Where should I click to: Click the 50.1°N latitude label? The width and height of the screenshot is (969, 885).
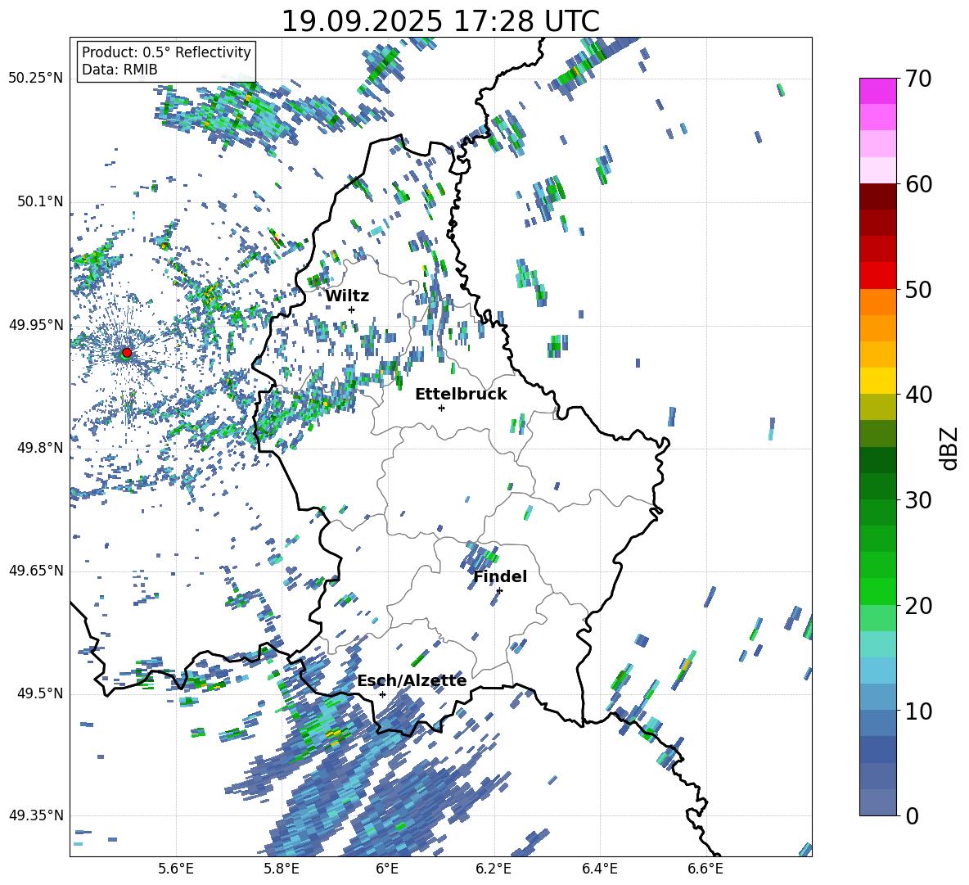pyautogui.click(x=40, y=202)
